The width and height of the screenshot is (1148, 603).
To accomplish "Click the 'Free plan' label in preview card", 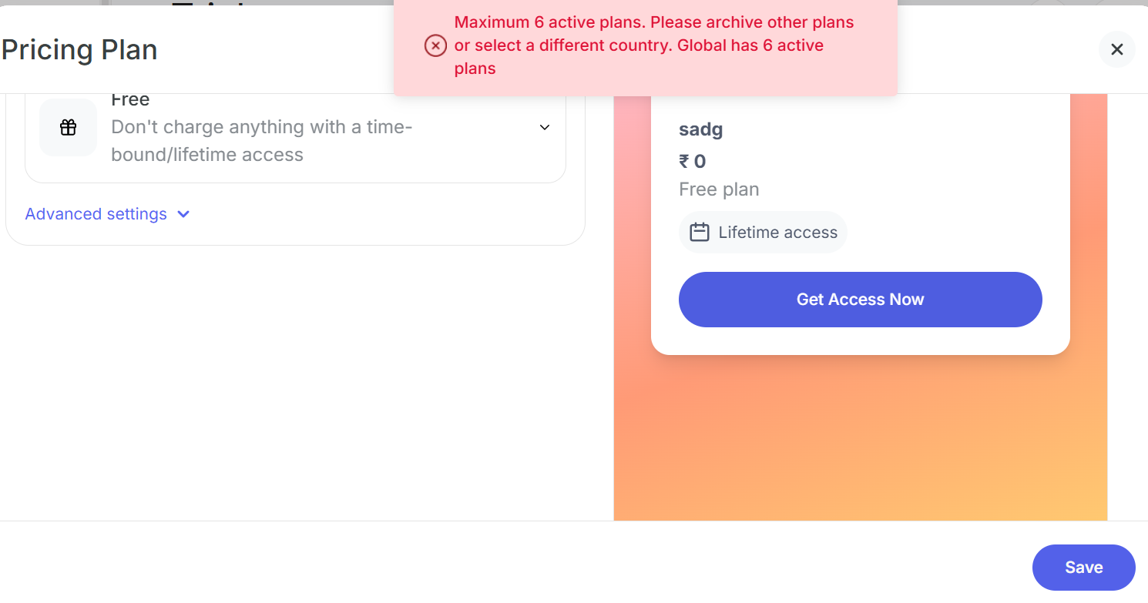I will (x=719, y=189).
